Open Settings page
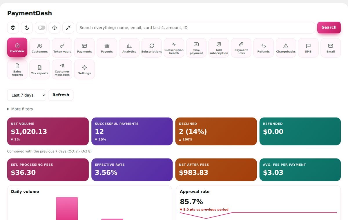 pyautogui.click(x=84, y=70)
